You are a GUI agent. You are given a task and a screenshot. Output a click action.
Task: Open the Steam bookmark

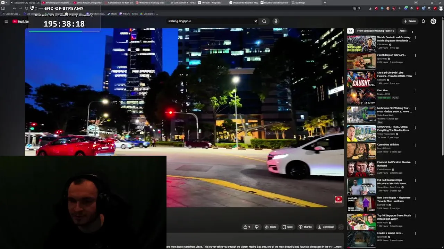[x=112, y=14]
